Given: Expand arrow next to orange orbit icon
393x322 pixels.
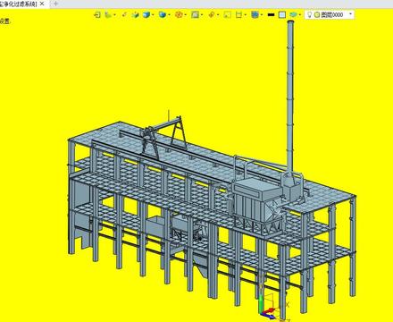Looking at the screenshot, I should pos(185,14).
